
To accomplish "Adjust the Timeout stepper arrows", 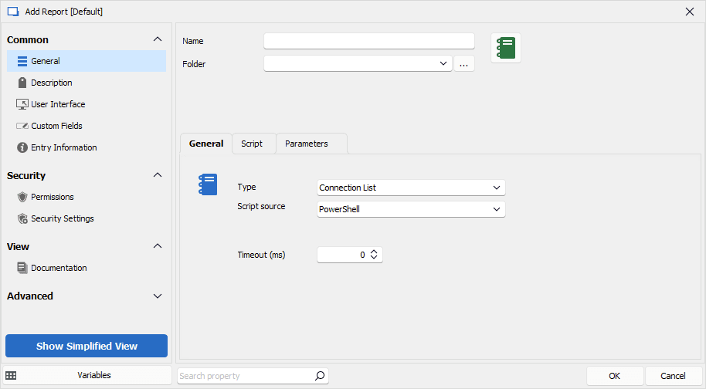I will [374, 255].
